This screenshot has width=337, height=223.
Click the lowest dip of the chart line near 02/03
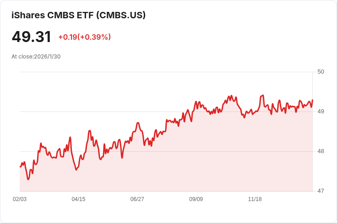point(28,179)
